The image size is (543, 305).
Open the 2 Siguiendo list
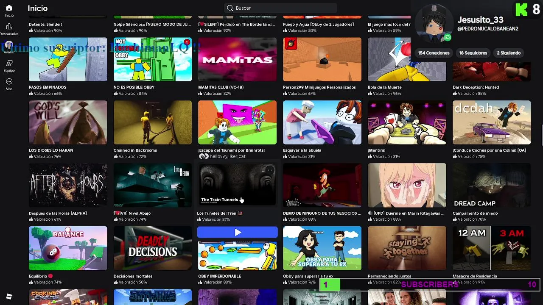pyautogui.click(x=509, y=53)
